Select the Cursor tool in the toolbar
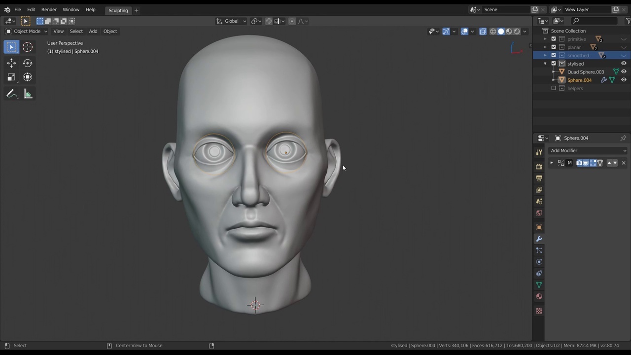This screenshot has height=355, width=631. pos(28,47)
